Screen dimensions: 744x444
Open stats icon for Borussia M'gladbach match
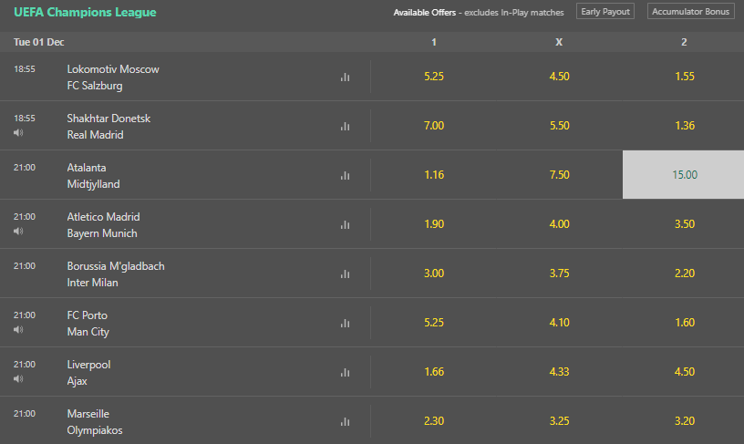click(x=345, y=274)
